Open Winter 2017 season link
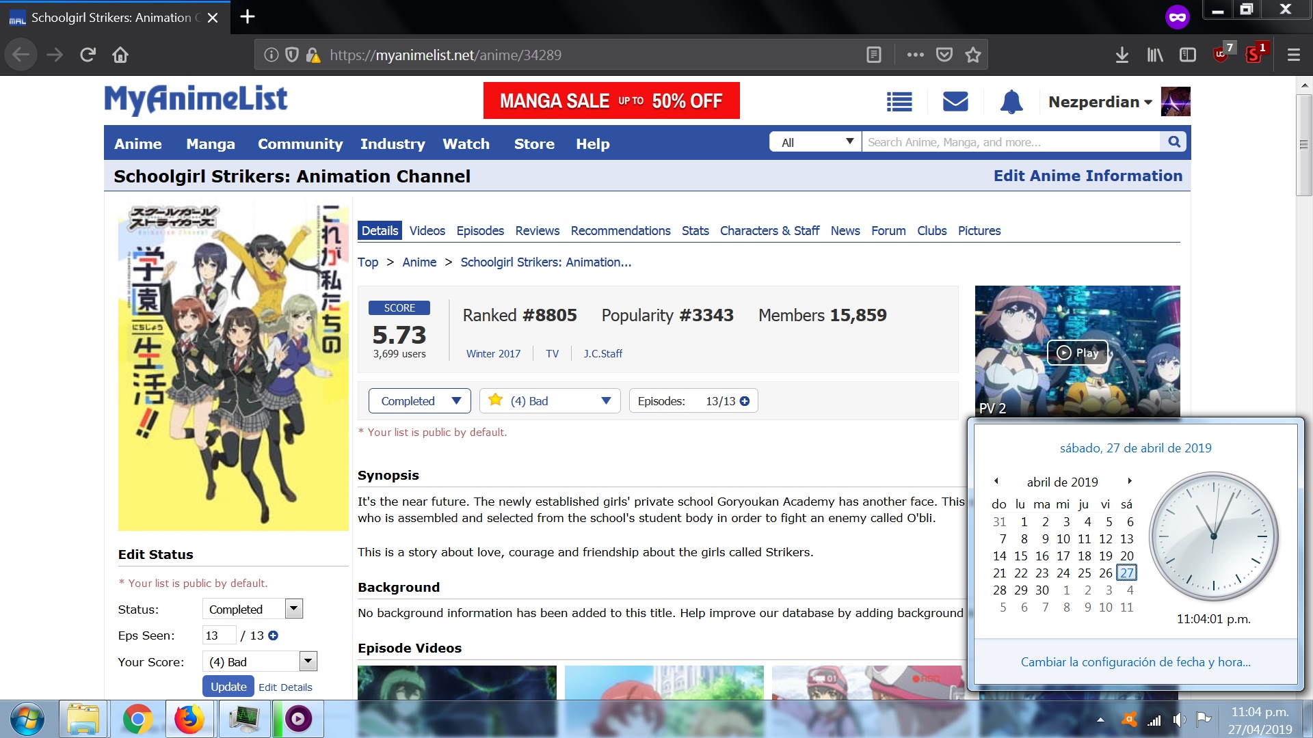Viewport: 1313px width, 738px height. click(493, 354)
